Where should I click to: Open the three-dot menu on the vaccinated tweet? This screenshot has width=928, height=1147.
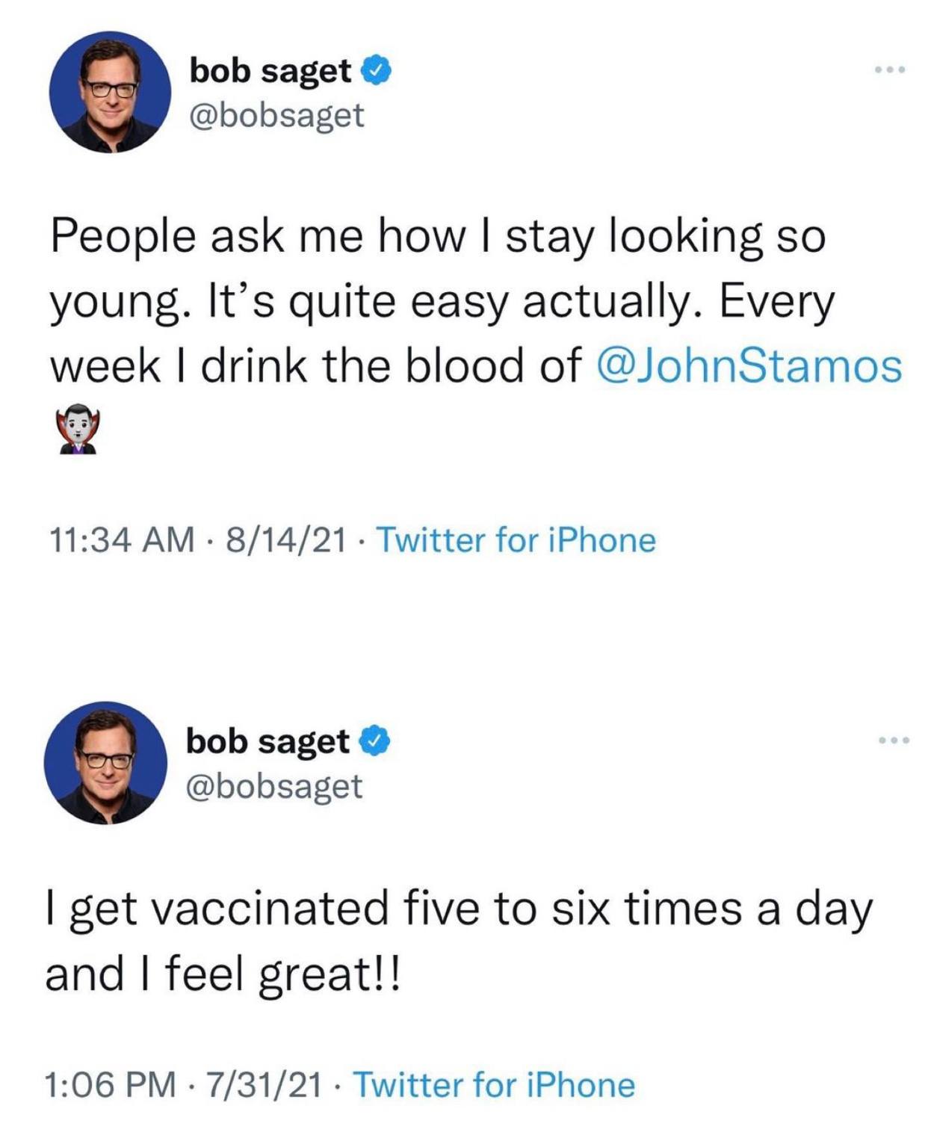click(x=894, y=741)
